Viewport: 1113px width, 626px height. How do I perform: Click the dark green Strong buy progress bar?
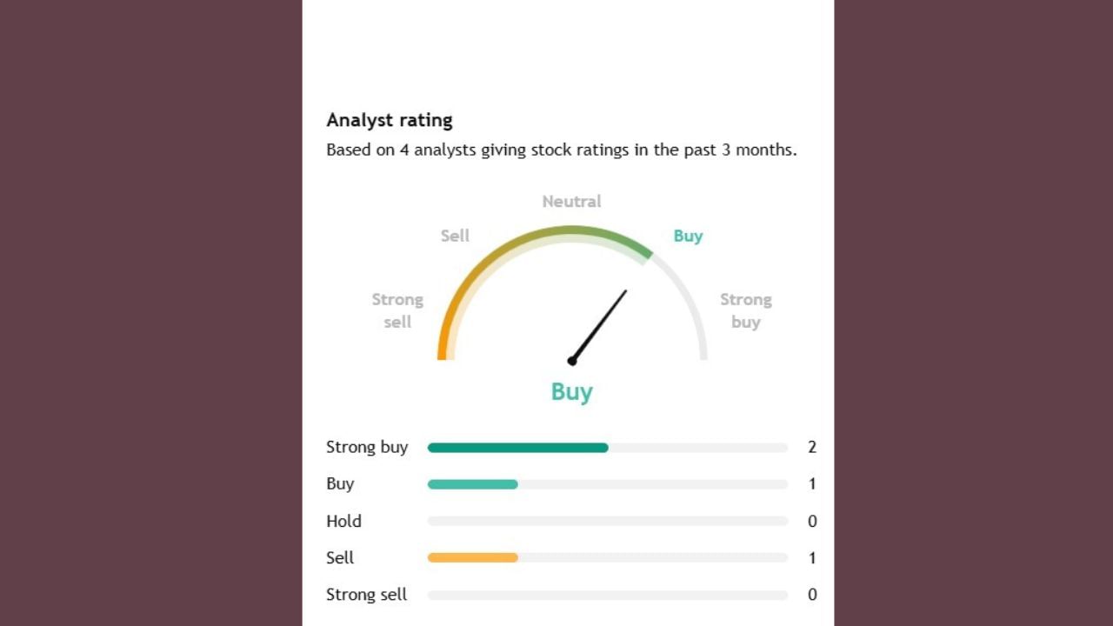(x=517, y=448)
